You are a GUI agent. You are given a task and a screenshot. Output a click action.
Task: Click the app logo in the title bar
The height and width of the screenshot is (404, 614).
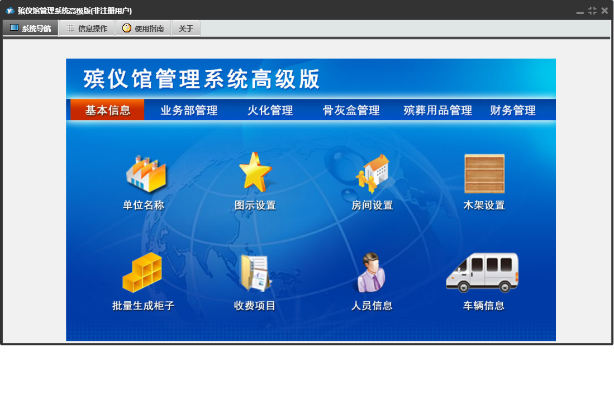tap(10, 11)
